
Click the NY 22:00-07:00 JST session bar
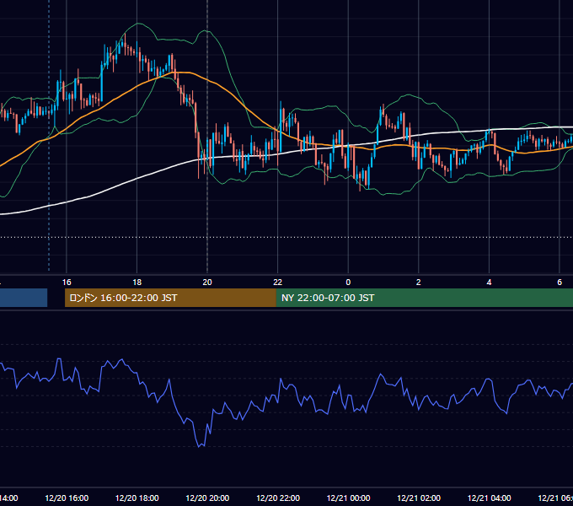424,298
